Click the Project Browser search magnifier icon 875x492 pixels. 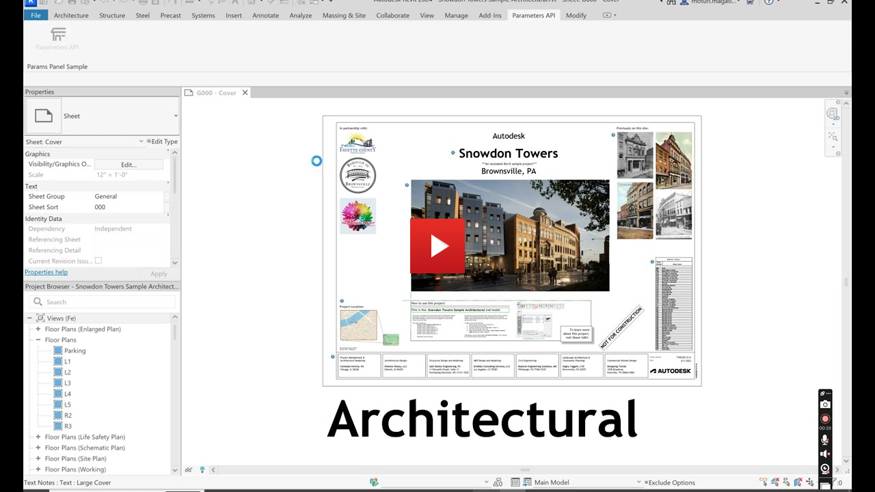[x=38, y=302]
